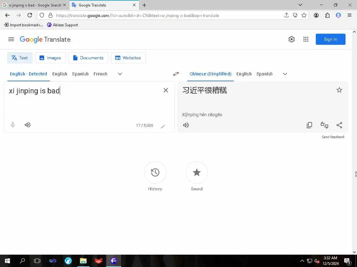Switch to Text translation mode
Image resolution: width=357 pixels, height=267 pixels.
pos(20,58)
